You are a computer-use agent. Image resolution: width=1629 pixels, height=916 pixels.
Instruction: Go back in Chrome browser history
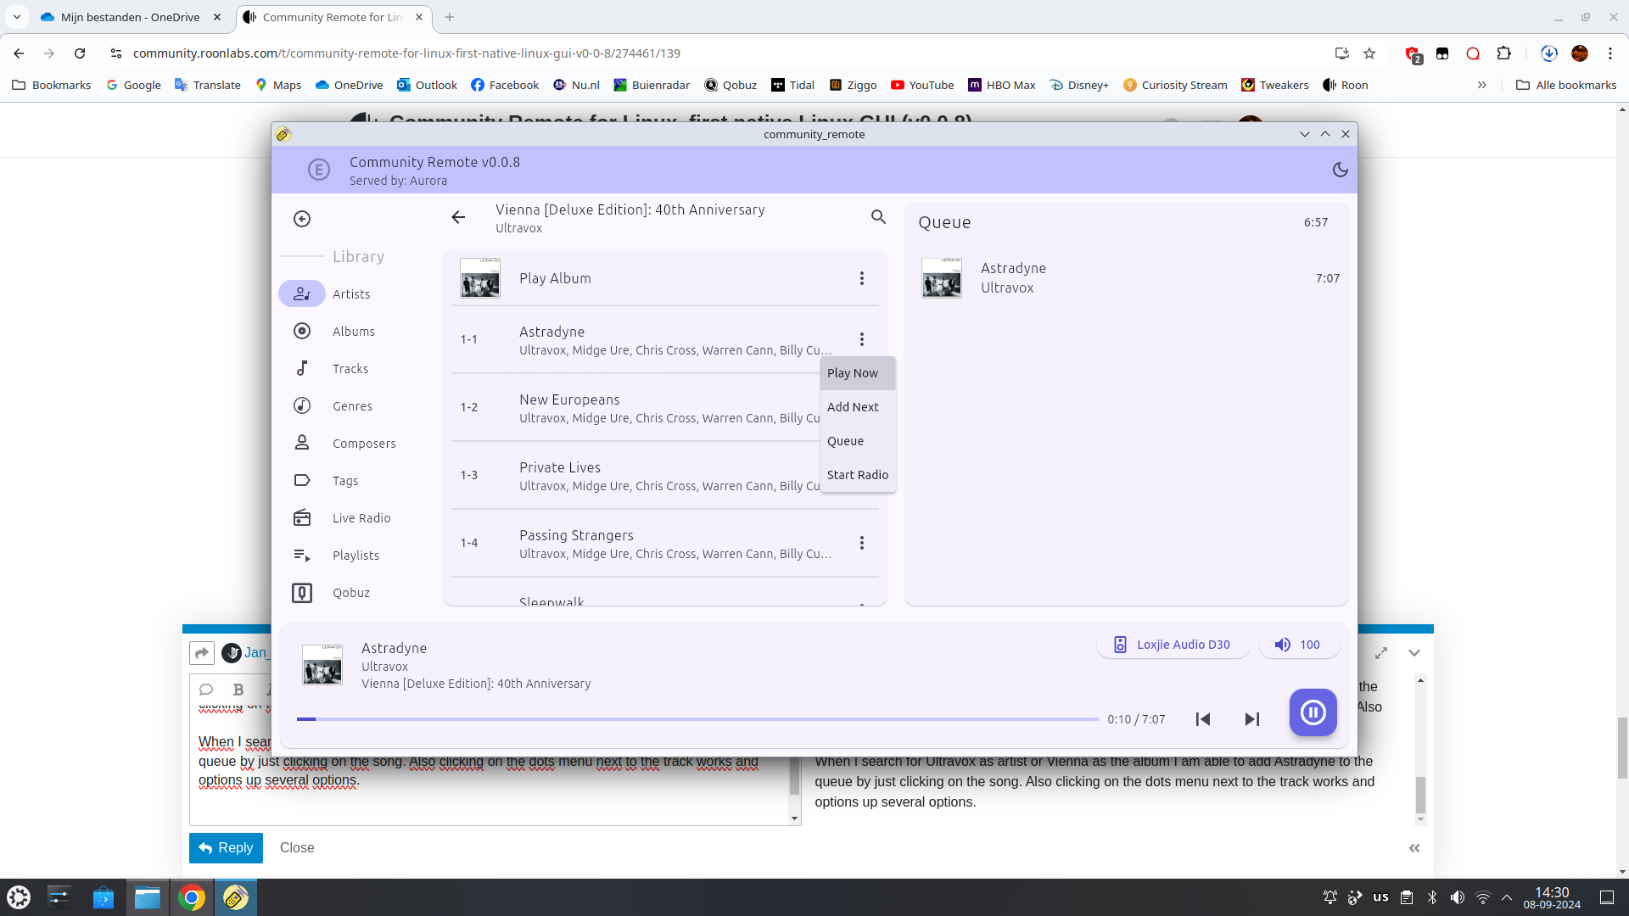[19, 53]
